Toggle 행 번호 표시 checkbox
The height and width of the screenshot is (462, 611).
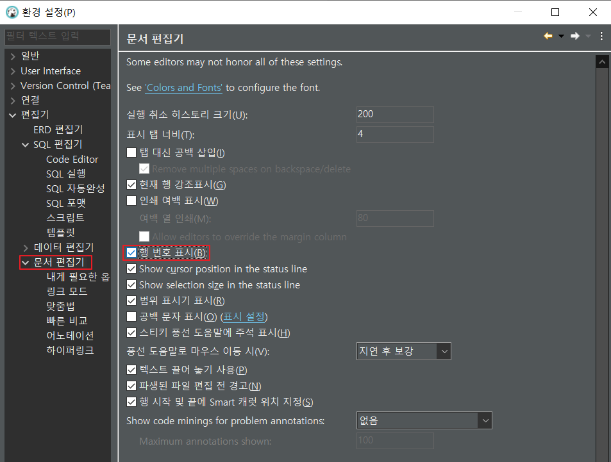coord(131,253)
